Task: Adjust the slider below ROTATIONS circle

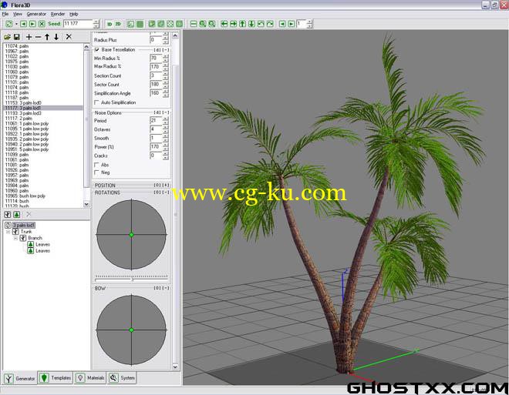Action: 131,278
